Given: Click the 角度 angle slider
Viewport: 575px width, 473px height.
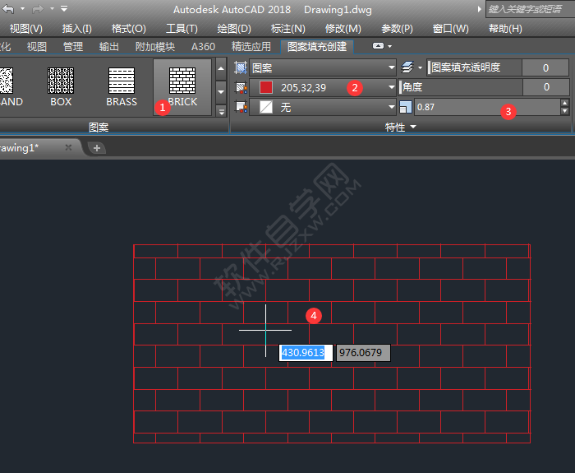Looking at the screenshot, I should point(461,87).
